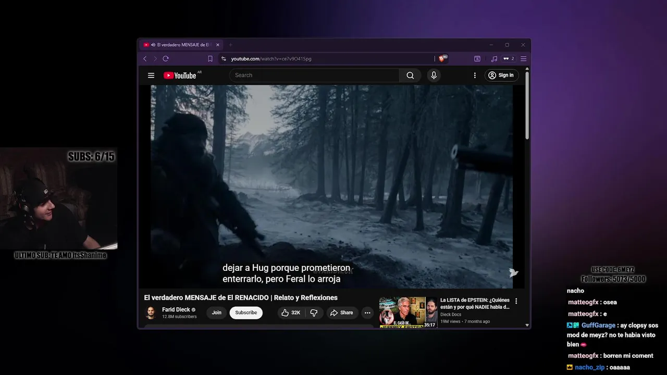Go forward with the browser forward arrow

pyautogui.click(x=155, y=59)
